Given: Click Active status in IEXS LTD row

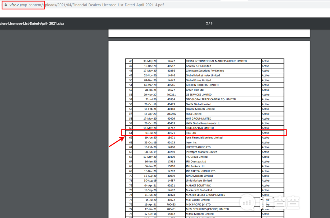Looking at the screenshot, I should pos(273,133).
